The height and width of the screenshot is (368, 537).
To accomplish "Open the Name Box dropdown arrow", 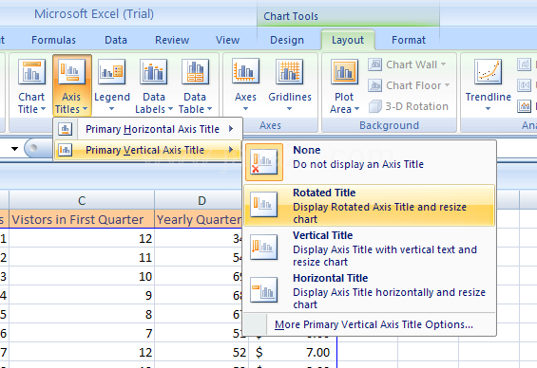I will (x=14, y=149).
